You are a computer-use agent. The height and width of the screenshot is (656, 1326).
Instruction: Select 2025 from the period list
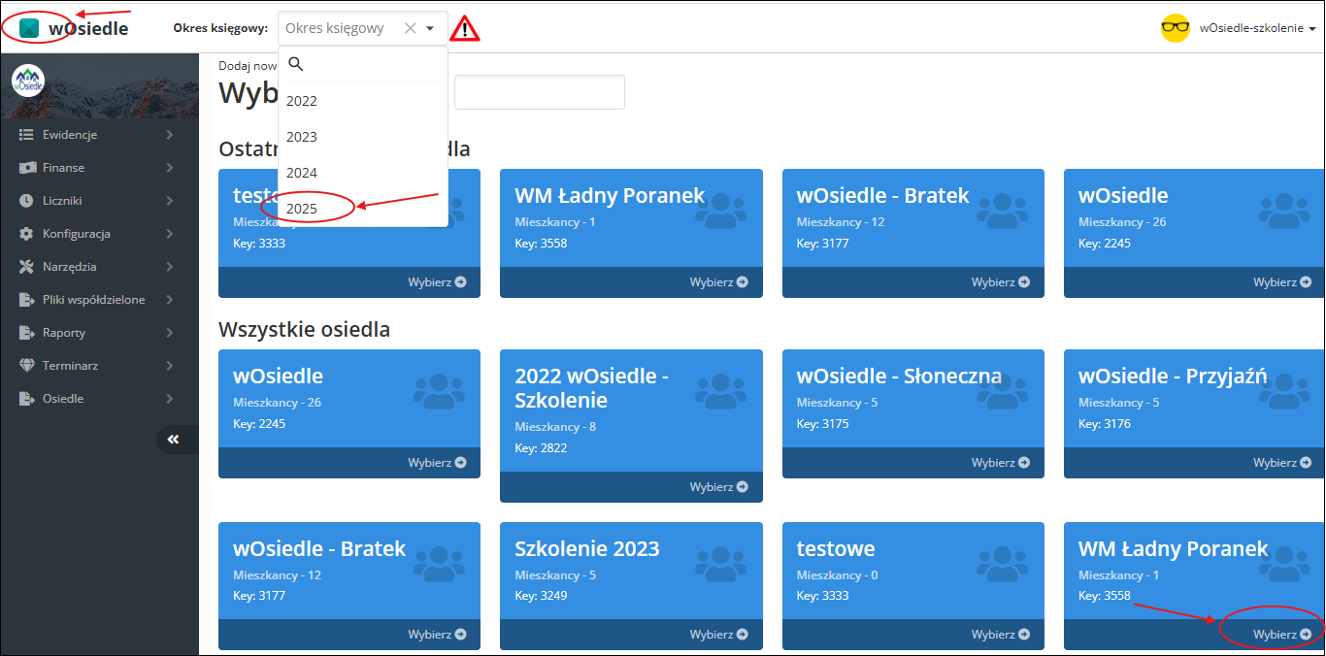[x=302, y=209]
